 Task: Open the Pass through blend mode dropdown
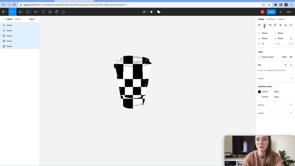click(x=268, y=57)
